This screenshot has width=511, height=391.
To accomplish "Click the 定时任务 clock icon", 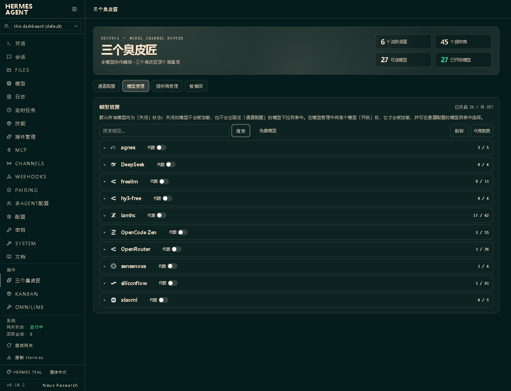I will [9, 110].
